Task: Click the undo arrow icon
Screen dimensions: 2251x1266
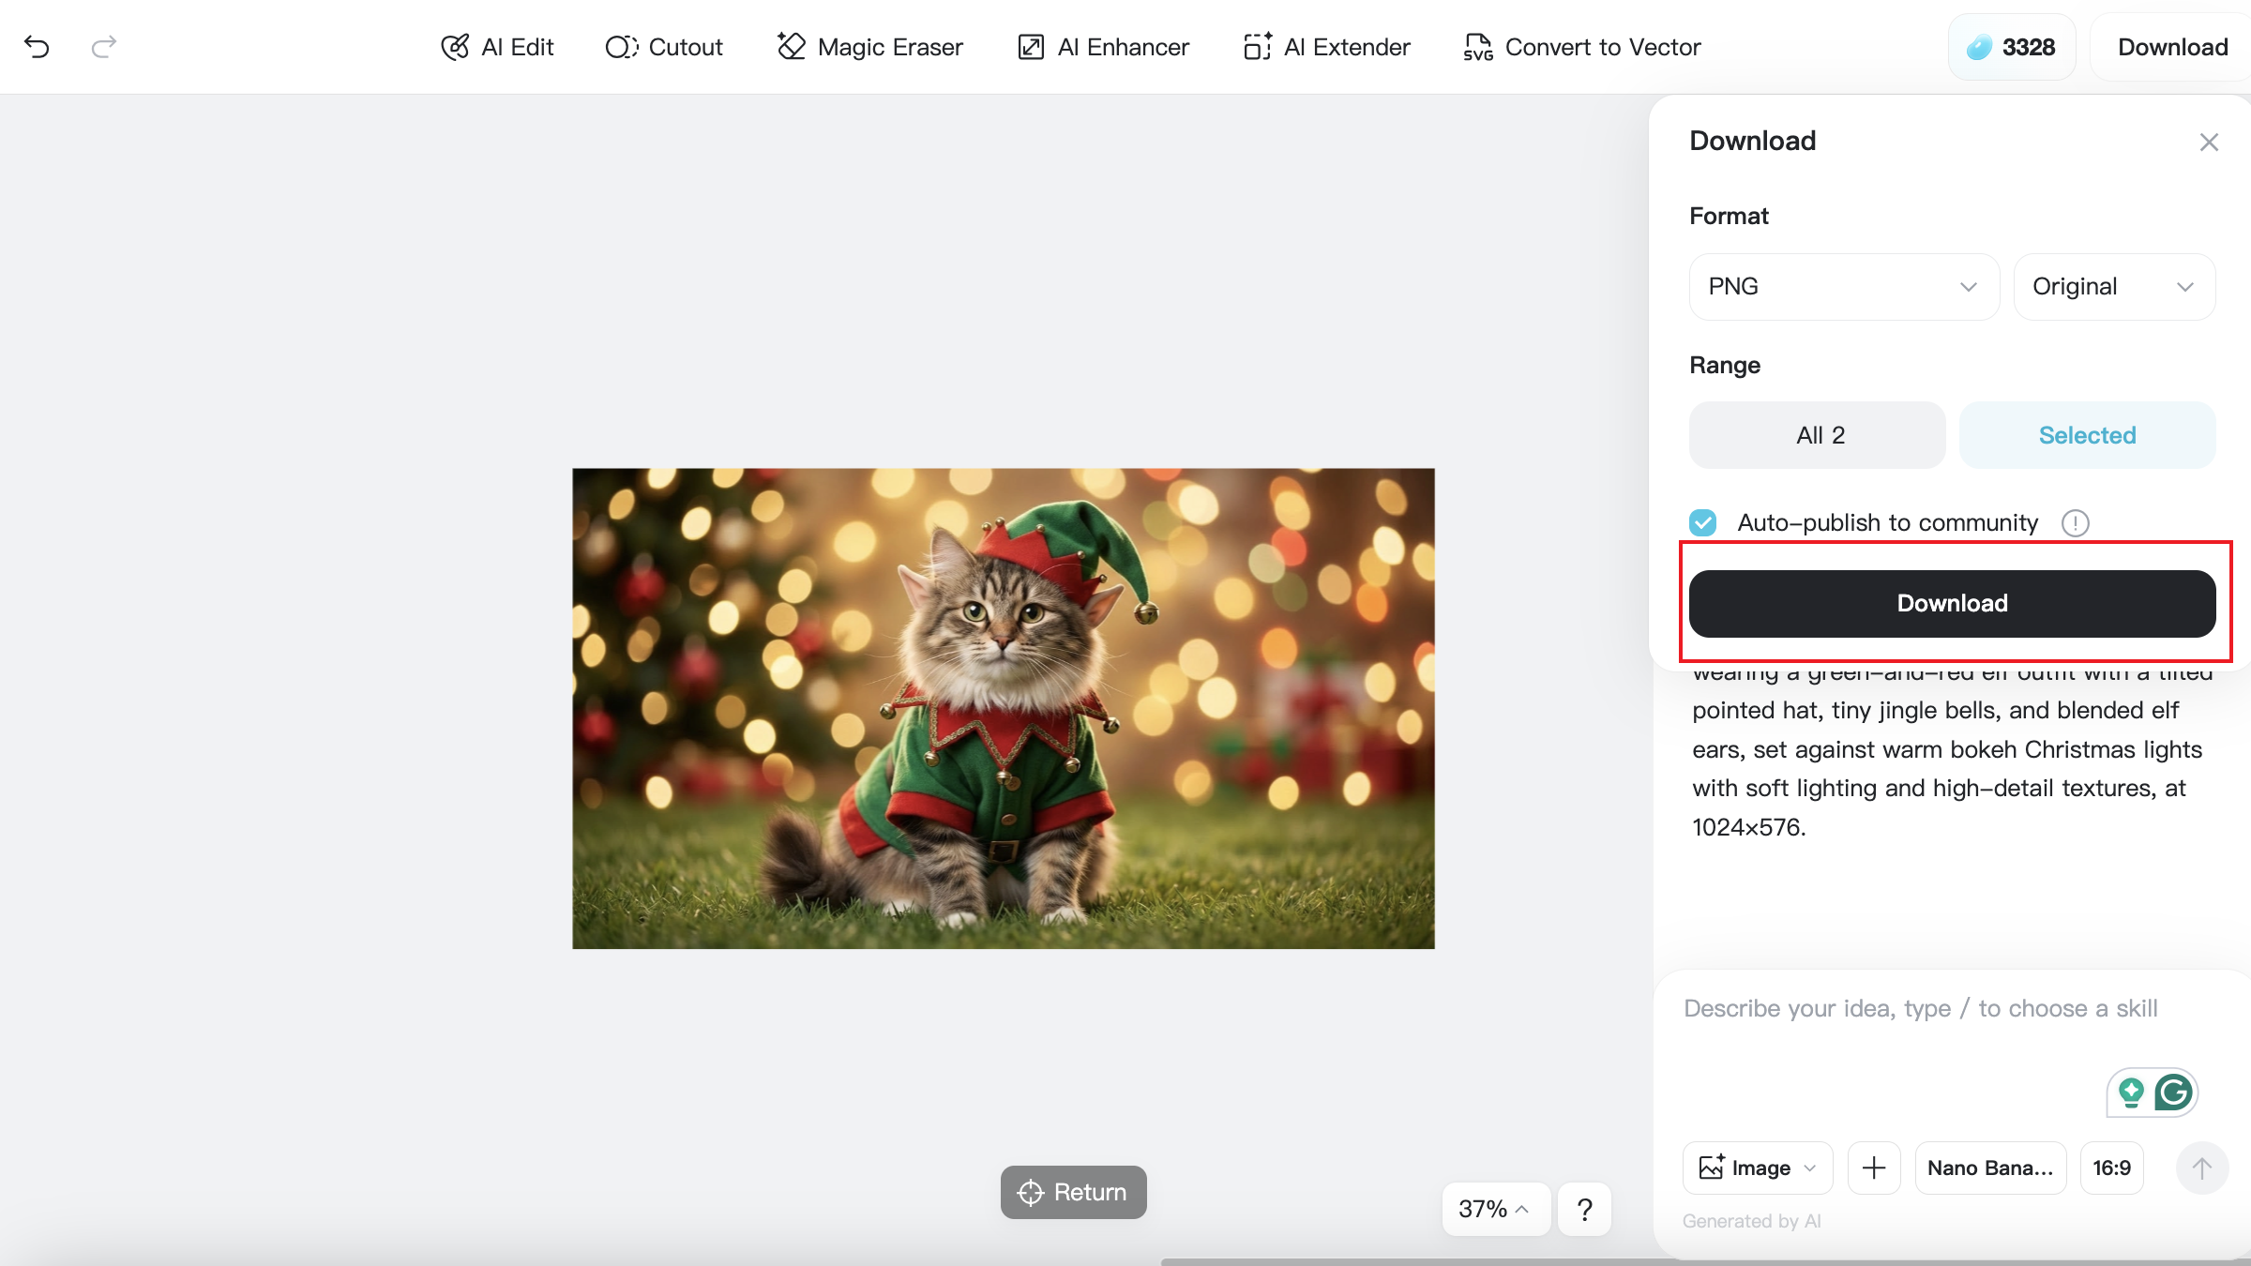Action: pyautogui.click(x=37, y=47)
